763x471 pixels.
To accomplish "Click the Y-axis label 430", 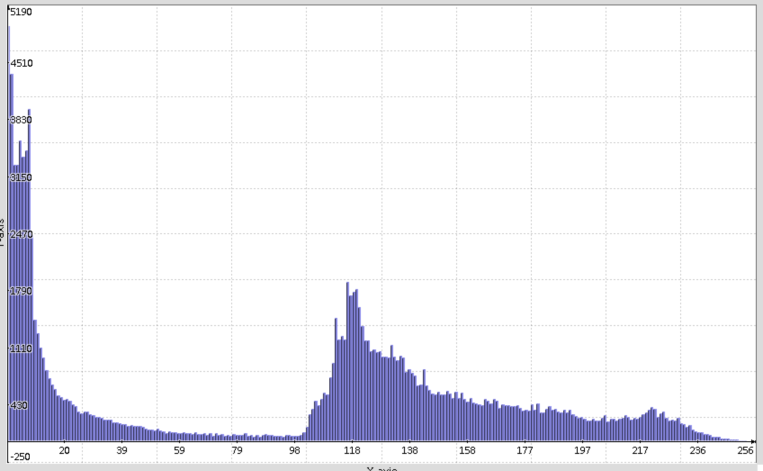I will [19, 405].
